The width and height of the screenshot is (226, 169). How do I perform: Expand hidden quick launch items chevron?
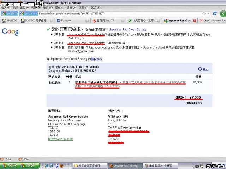point(67,165)
